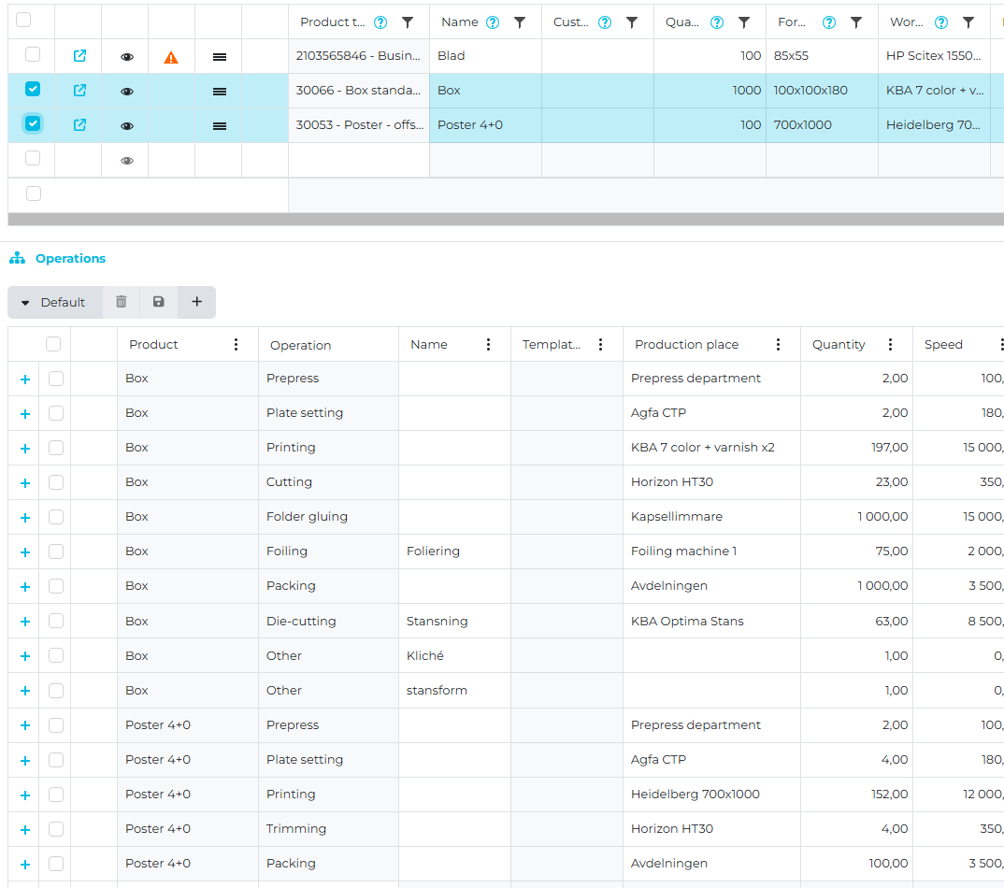This screenshot has height=888, width=1004.
Task: Tick the checkbox for the Box Printing operation
Action: click(56, 448)
